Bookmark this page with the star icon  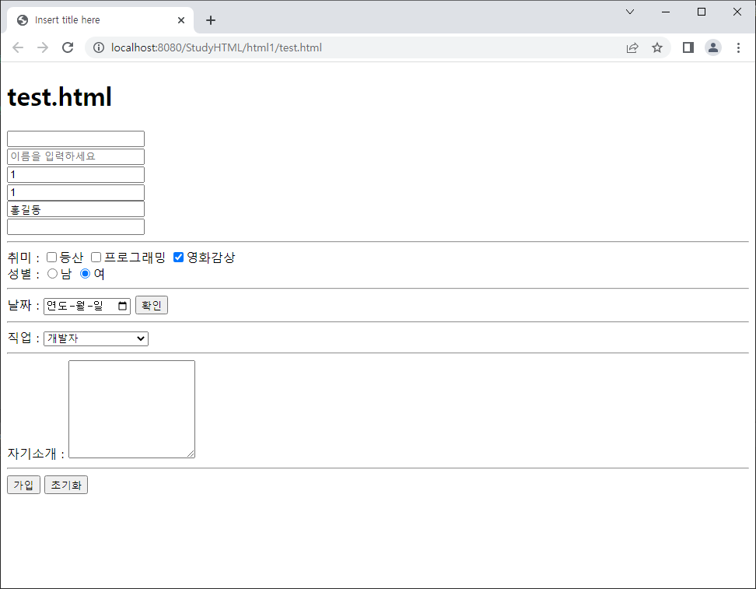(656, 47)
